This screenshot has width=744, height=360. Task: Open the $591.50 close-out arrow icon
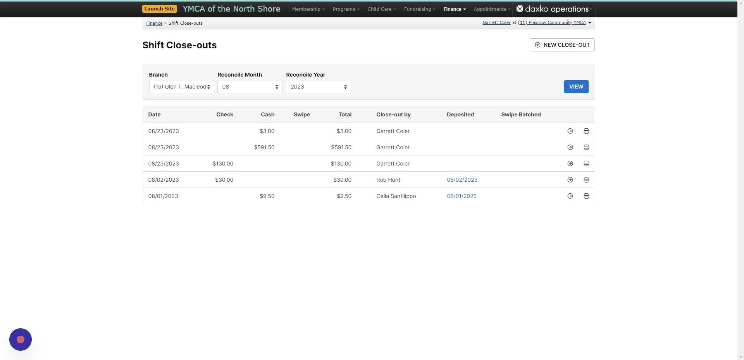(x=570, y=147)
